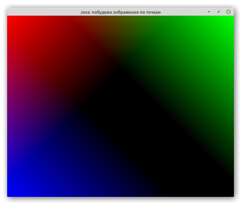Maximize the Java window
This screenshot has width=243, height=206.
[219, 12]
